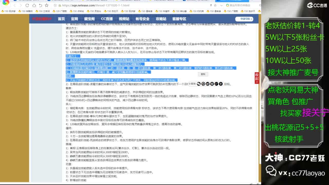Click the browser back arrow
This screenshot has width=329, height=185.
click(x=15, y=5)
